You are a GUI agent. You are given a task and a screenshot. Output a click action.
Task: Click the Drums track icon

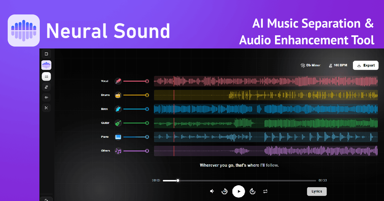pos(118,95)
